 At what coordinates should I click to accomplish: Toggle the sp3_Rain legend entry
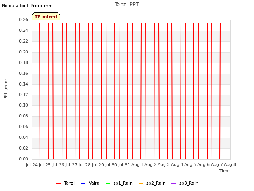coord(185,183)
